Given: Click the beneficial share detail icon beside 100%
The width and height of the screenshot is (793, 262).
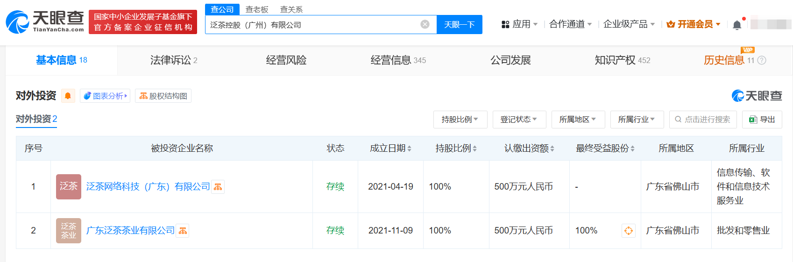Looking at the screenshot, I should [x=628, y=230].
